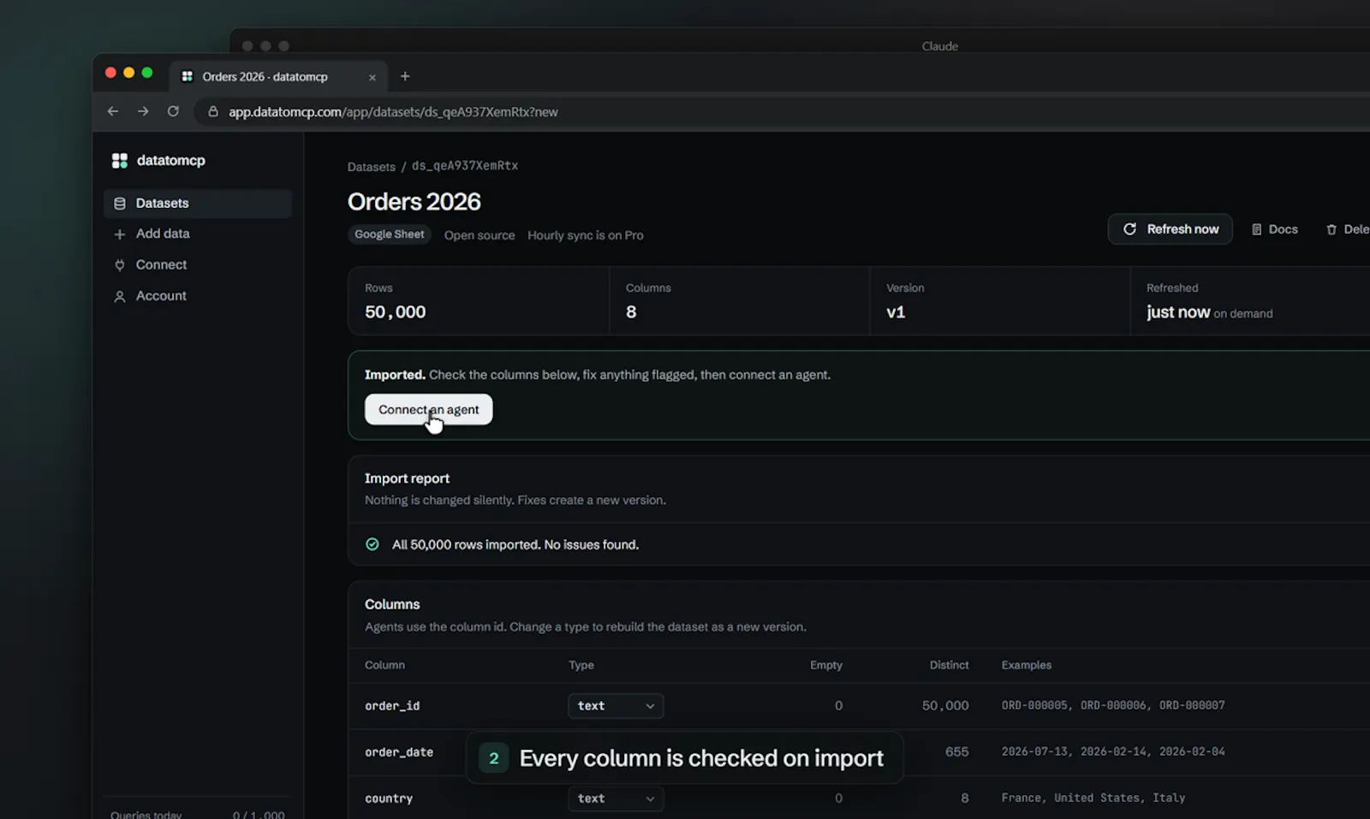Click the yellow macOS minimize window button
1370x819 pixels.
(x=128, y=73)
